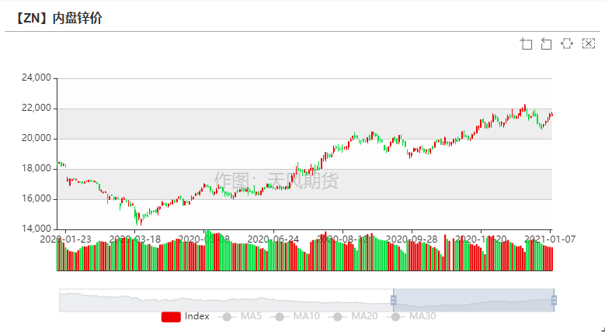605x334 pixels.
Task: Click the 2020-09-28 date axis label
Action: point(412,239)
